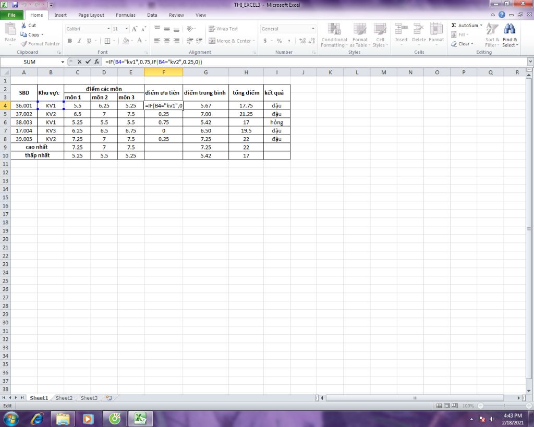This screenshot has width=534, height=427.
Task: Apply Comma Style format
Action: (x=289, y=41)
